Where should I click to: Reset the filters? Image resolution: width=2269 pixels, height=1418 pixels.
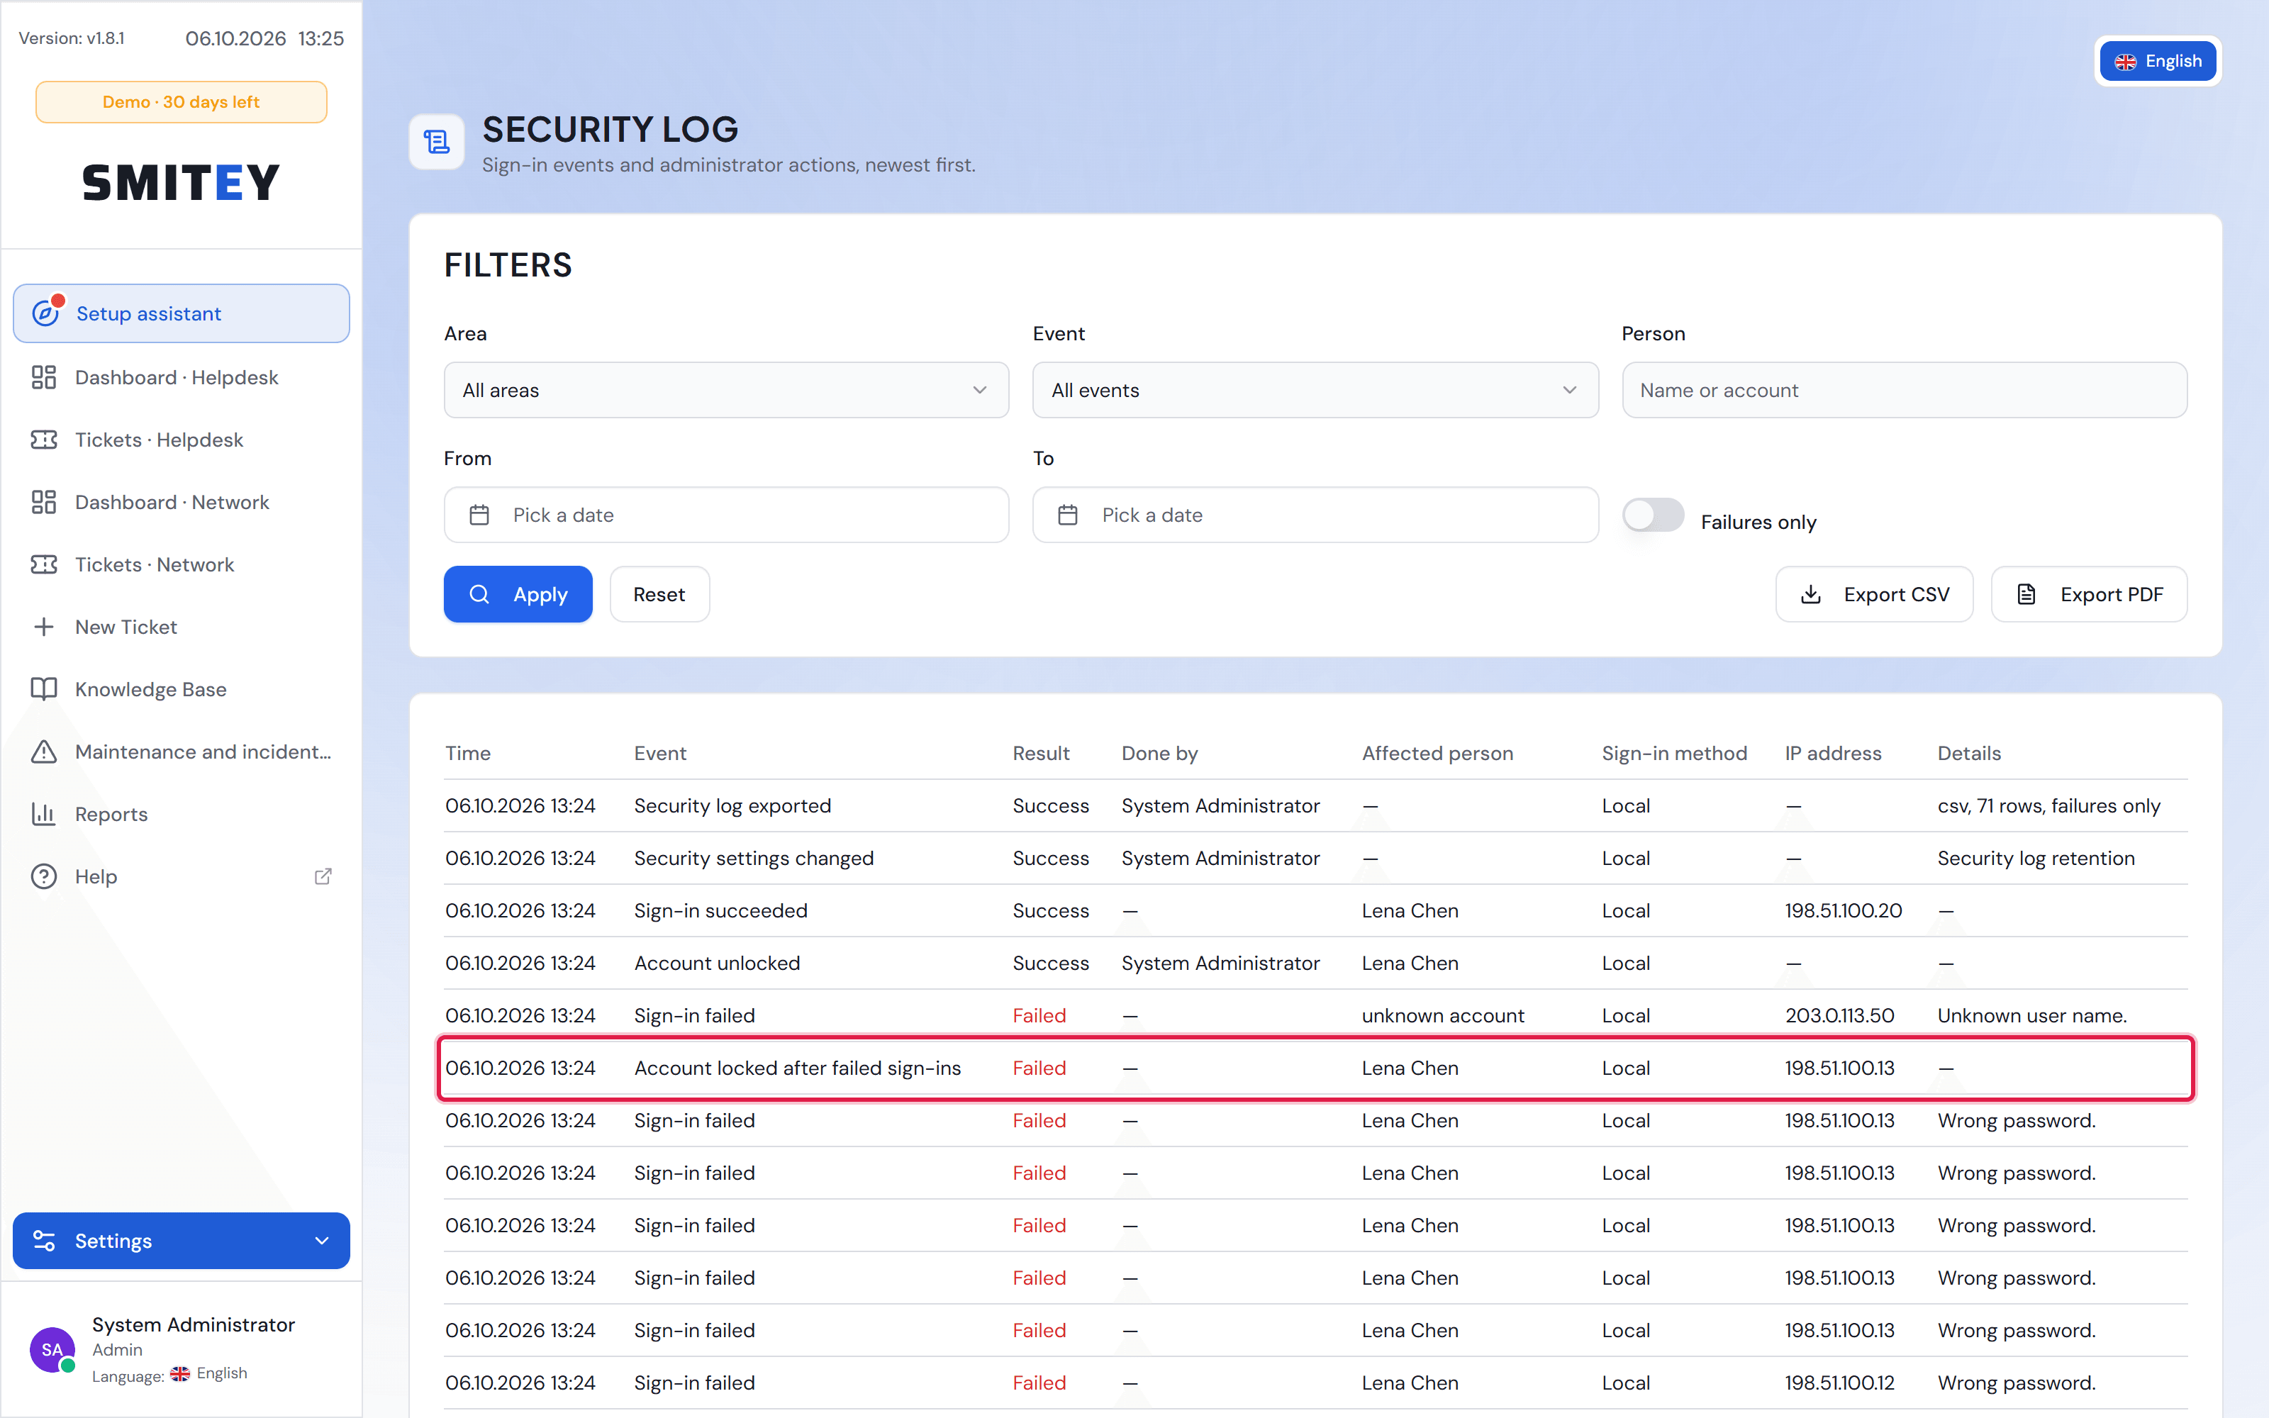click(659, 595)
